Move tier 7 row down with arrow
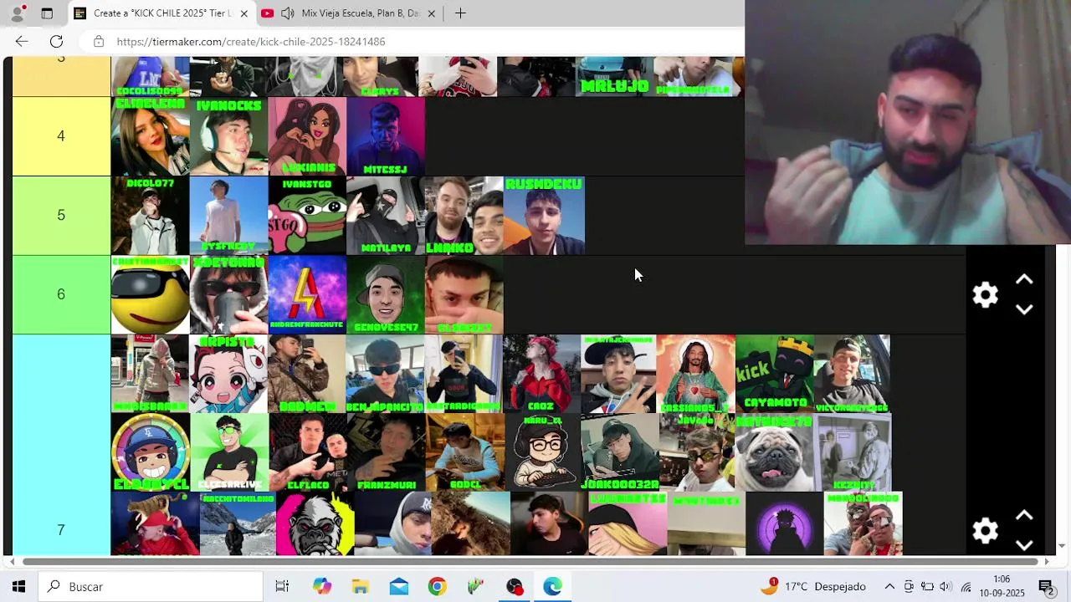The image size is (1071, 602). pos(1024,545)
